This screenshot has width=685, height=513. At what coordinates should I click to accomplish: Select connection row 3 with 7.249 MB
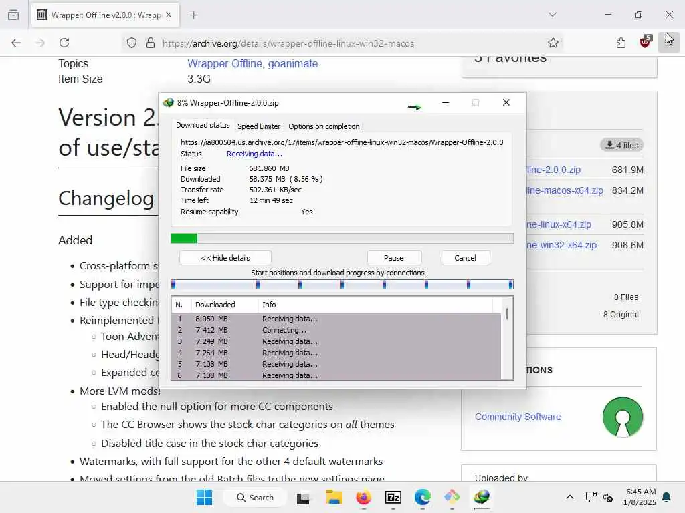336,341
